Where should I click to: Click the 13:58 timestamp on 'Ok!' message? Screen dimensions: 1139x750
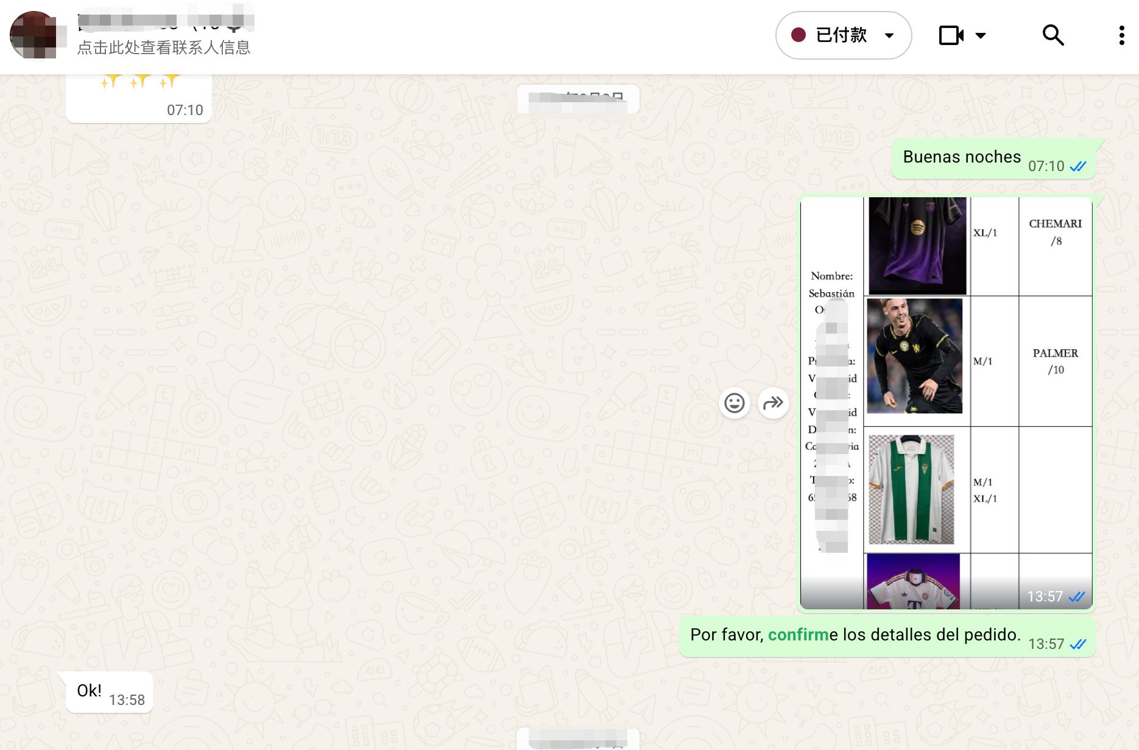(x=127, y=700)
